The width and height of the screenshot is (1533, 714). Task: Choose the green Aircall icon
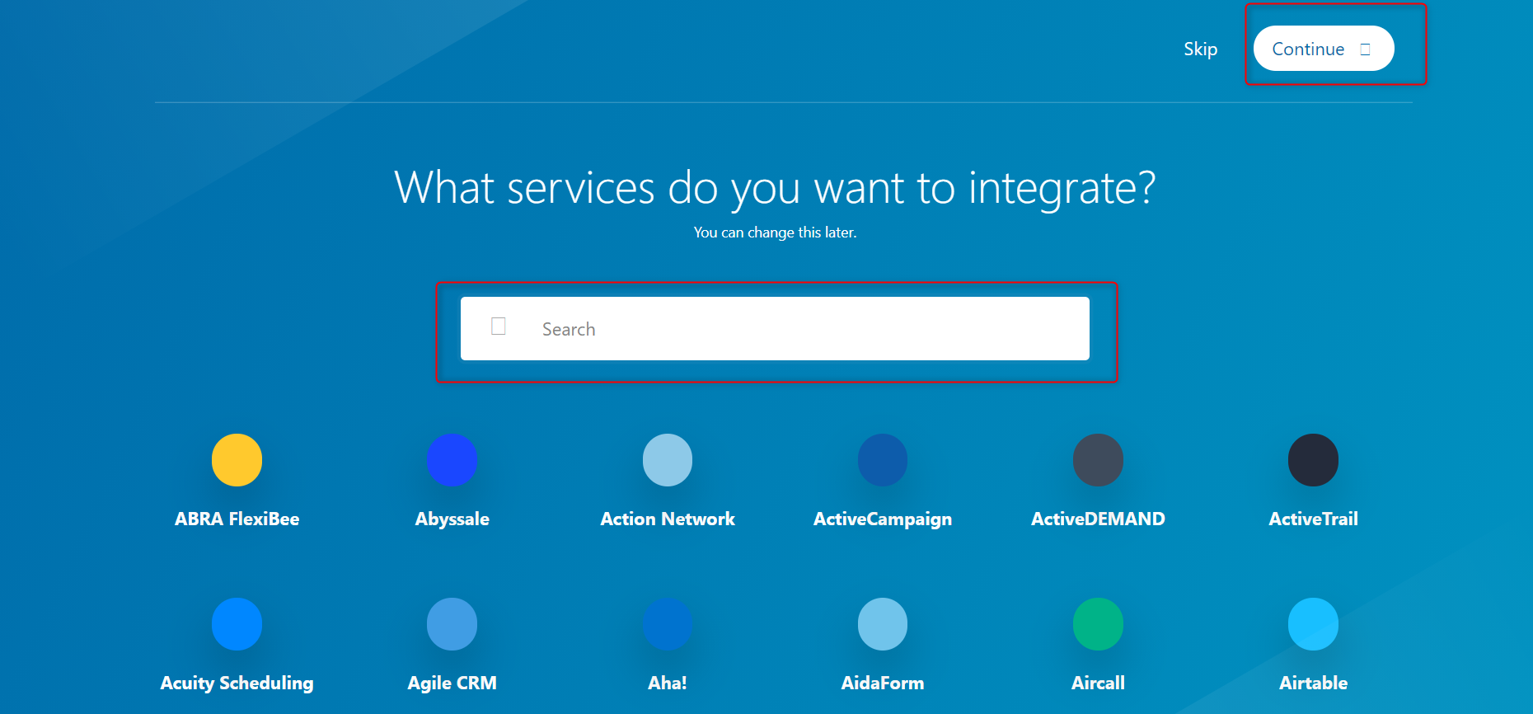coord(1098,624)
